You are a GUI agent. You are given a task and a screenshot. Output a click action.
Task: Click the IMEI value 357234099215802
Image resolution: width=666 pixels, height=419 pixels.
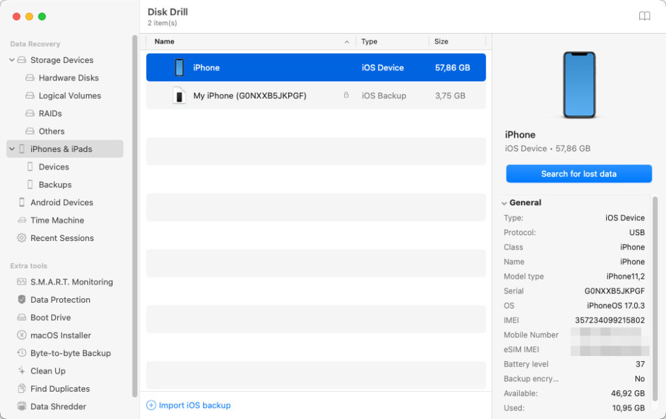pyautogui.click(x=609, y=320)
